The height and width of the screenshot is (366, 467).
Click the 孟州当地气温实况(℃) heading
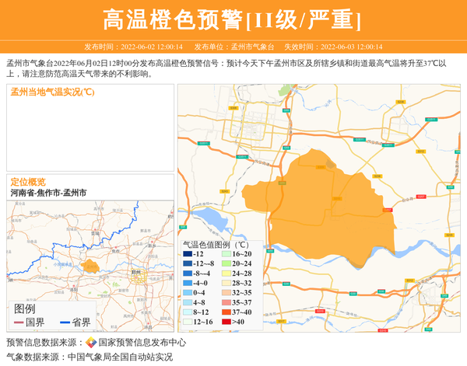tap(52, 92)
